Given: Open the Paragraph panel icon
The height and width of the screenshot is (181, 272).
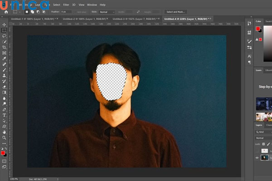Looking at the screenshot, I should pos(249,62).
